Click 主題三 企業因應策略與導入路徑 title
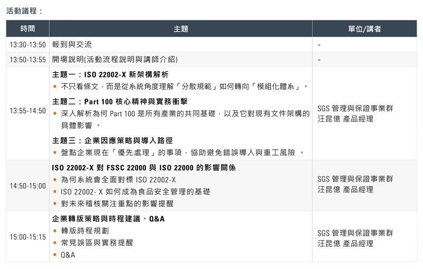The height and width of the screenshot is (269, 423). pos(113,140)
